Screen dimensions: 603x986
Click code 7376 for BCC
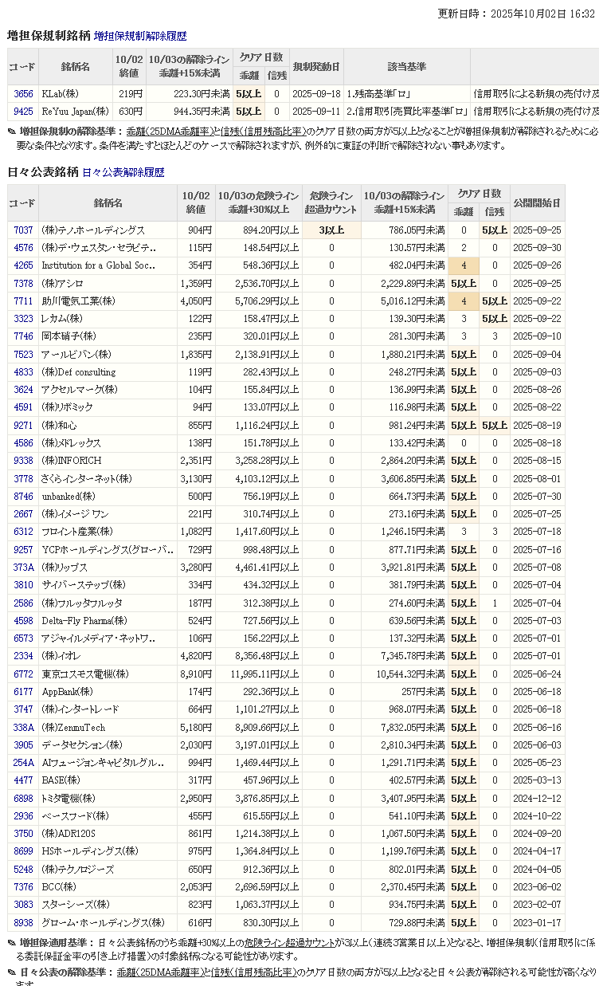[x=23, y=887]
